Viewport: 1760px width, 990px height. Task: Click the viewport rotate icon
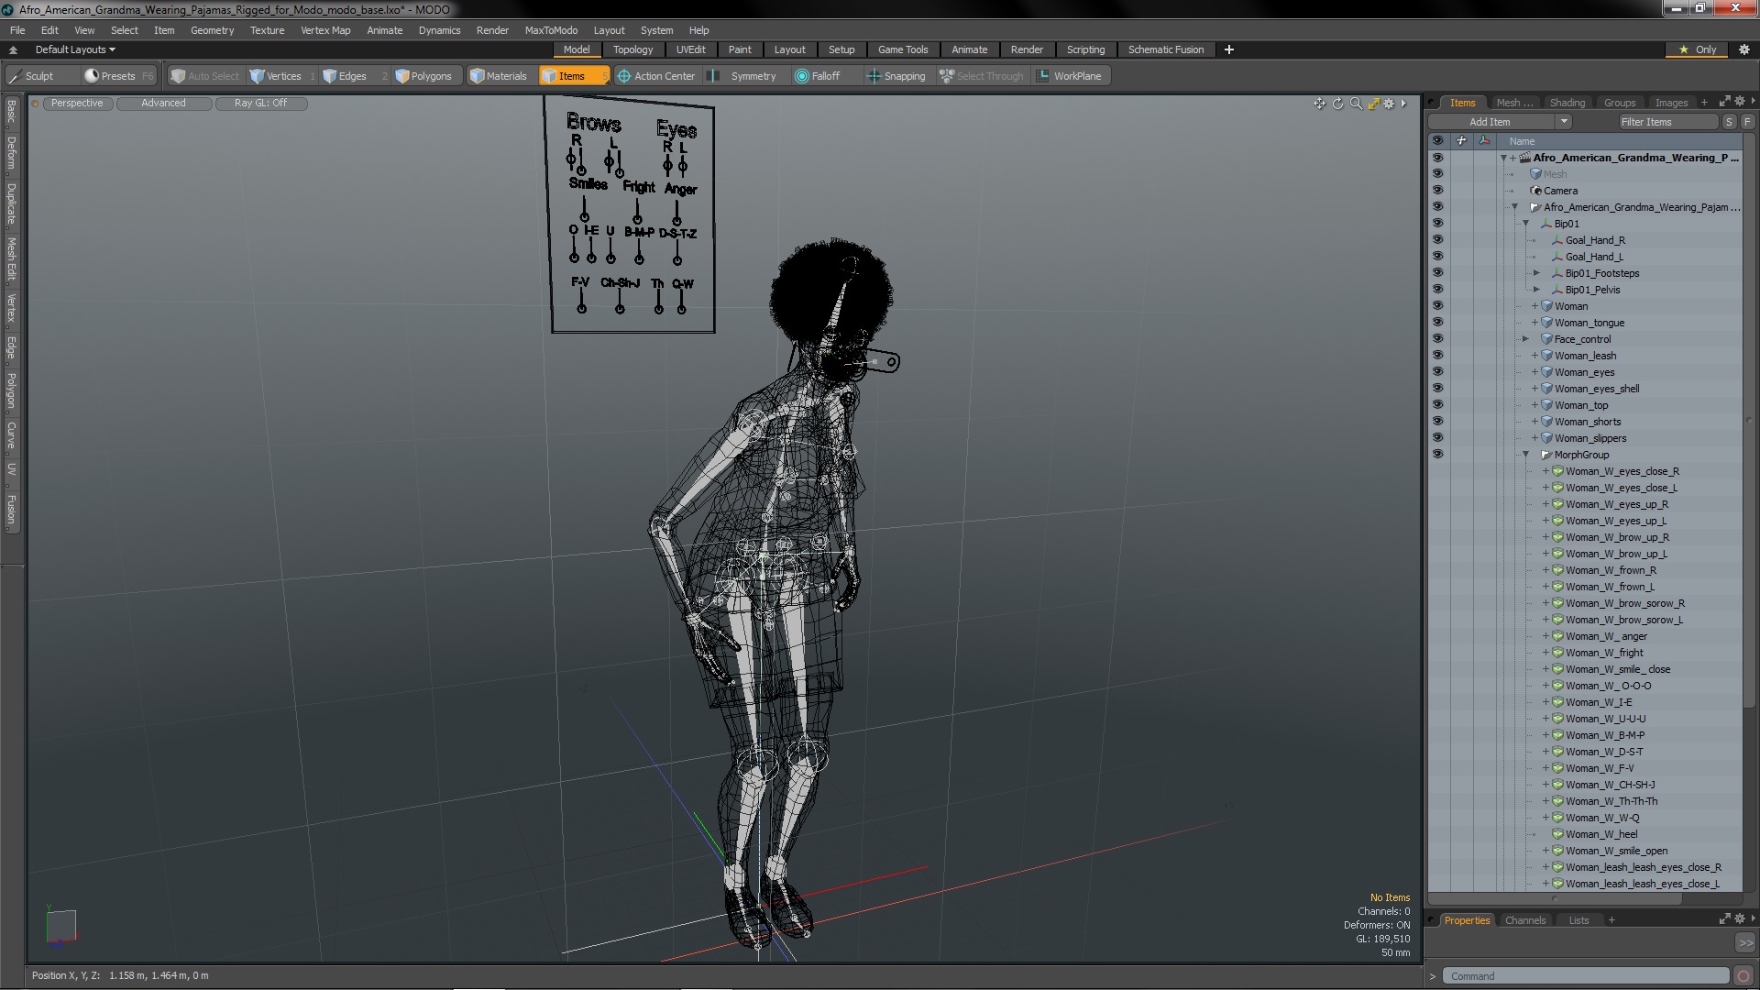coord(1337,104)
